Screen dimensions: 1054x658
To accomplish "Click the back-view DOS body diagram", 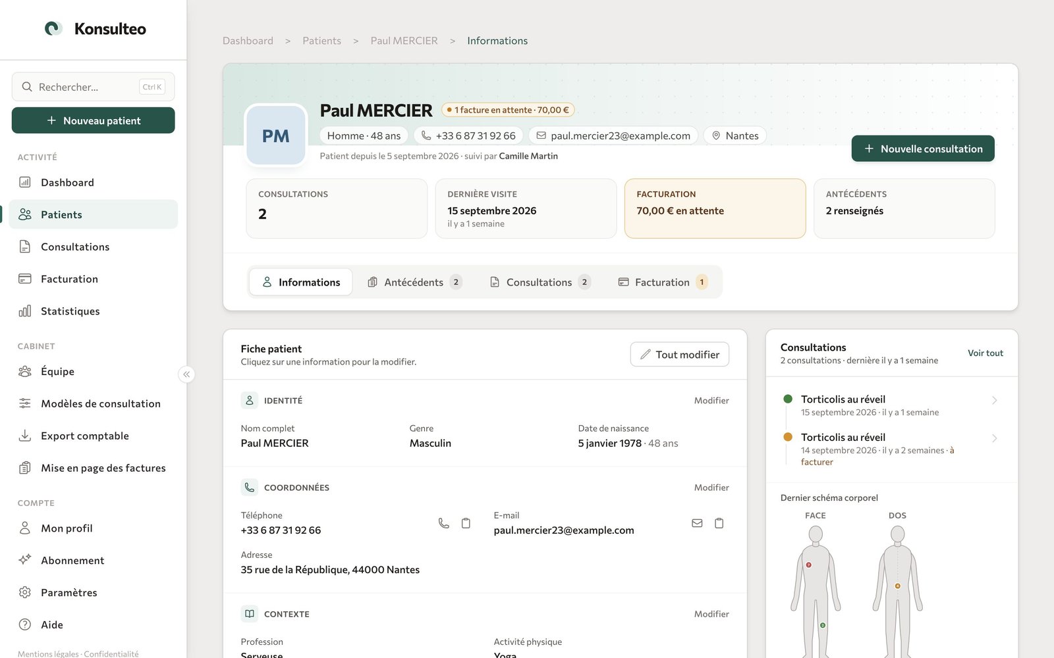I will pyautogui.click(x=897, y=591).
